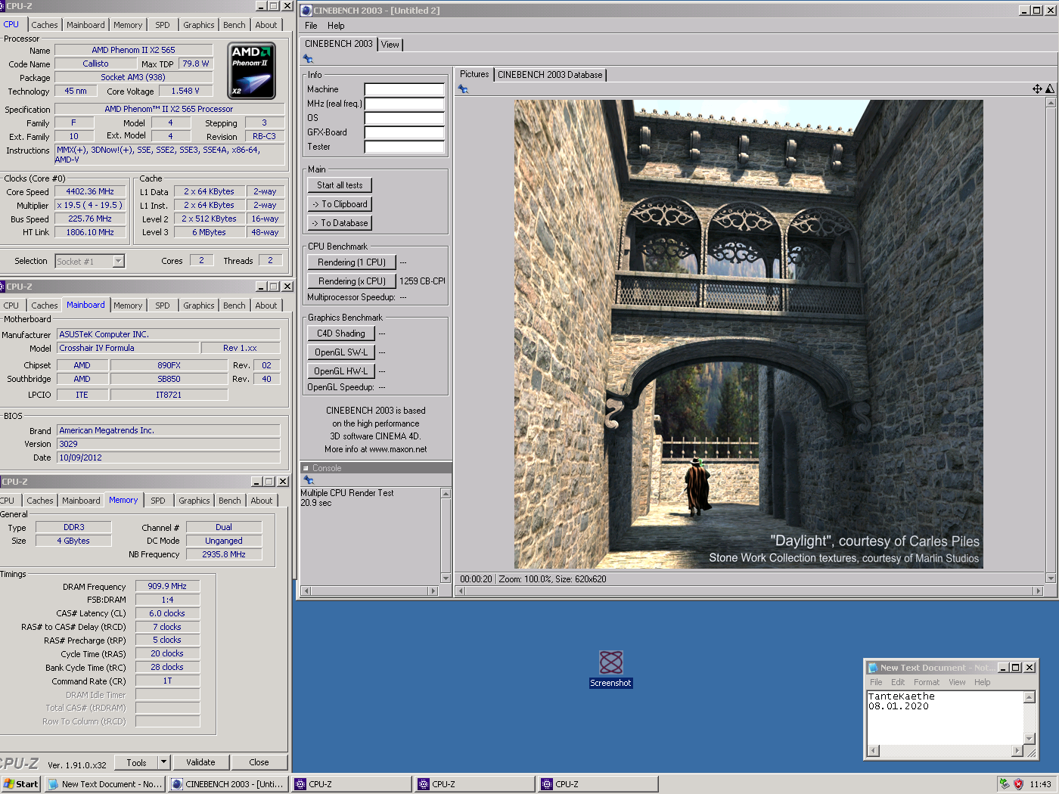Click the multiplier value x 19.5
The image size is (1059, 794).
pos(89,206)
